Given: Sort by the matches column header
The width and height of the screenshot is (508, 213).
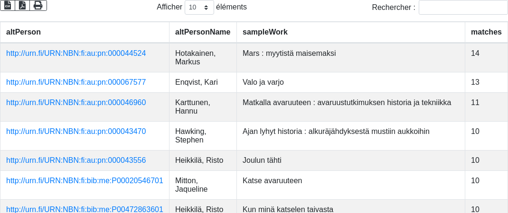Looking at the screenshot, I should coord(486,32).
